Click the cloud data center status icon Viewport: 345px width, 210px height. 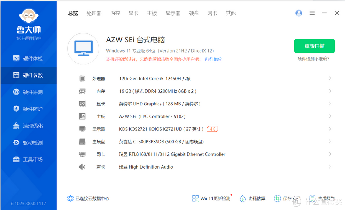(x=70, y=198)
